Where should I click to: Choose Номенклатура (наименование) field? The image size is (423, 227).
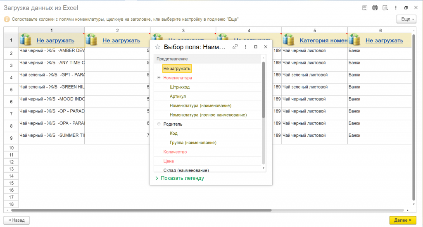click(x=200, y=105)
